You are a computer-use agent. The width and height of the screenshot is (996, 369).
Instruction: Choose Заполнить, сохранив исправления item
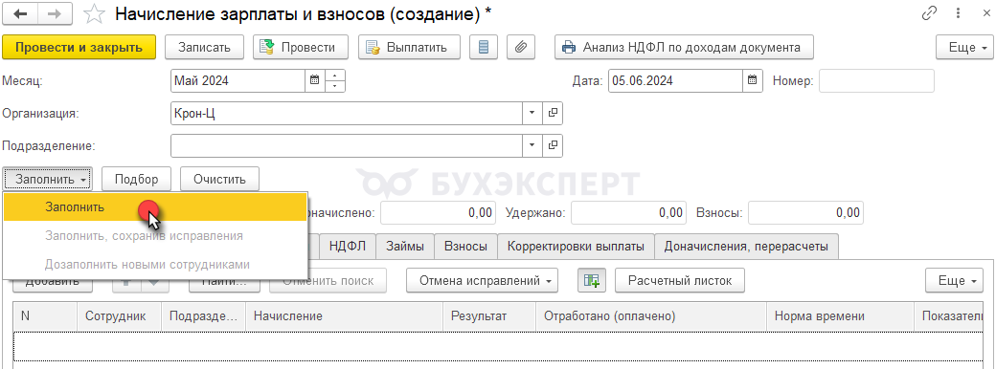pos(155,235)
